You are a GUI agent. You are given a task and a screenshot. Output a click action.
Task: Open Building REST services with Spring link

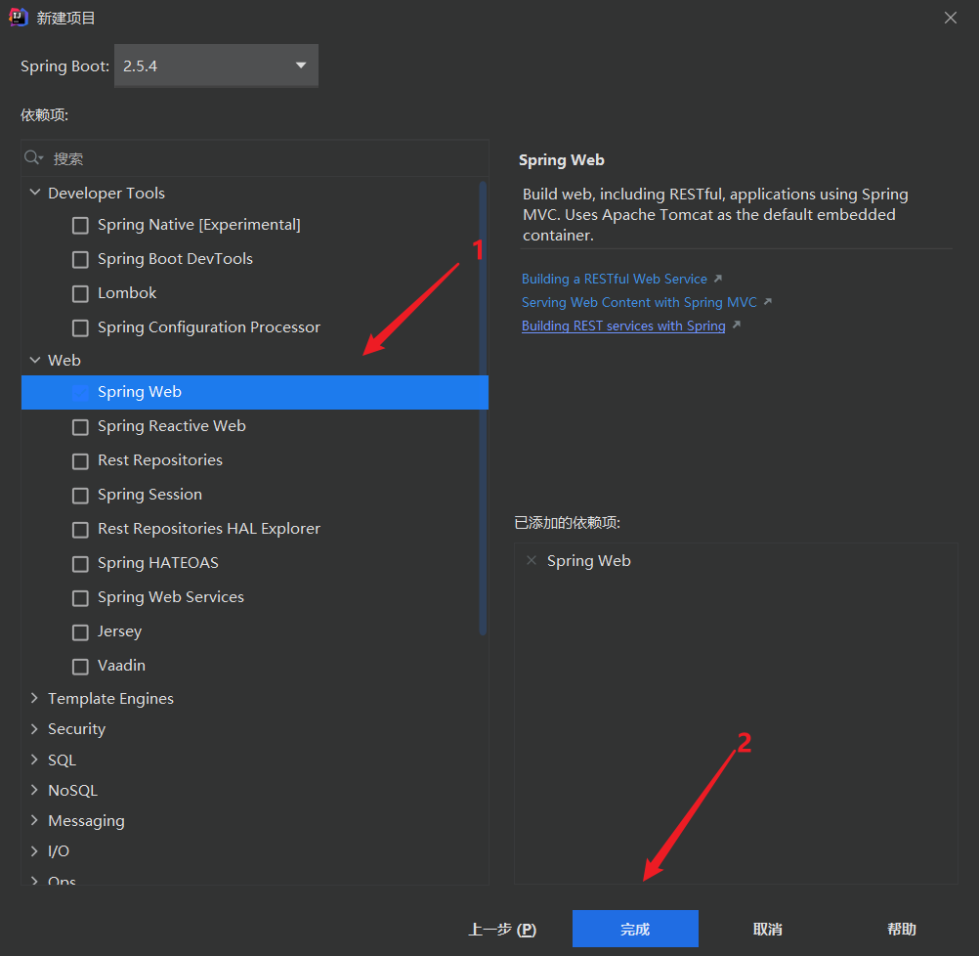tap(623, 326)
